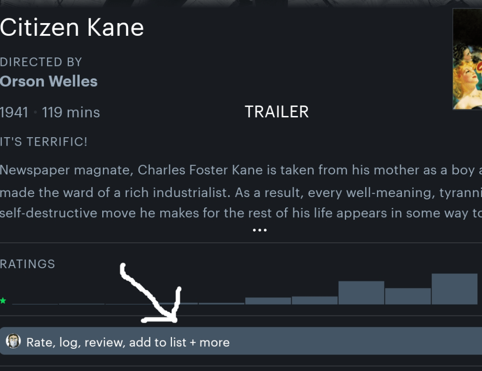Viewport: 482px width, 371px height.
Task: Select the fourth bar from right in histogram
Action: click(315, 300)
